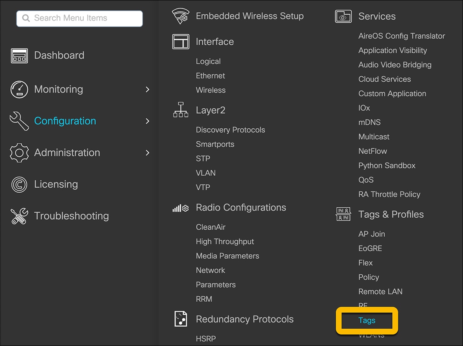This screenshot has width=463, height=346.
Task: Click the Interface section icon
Action: point(181,42)
